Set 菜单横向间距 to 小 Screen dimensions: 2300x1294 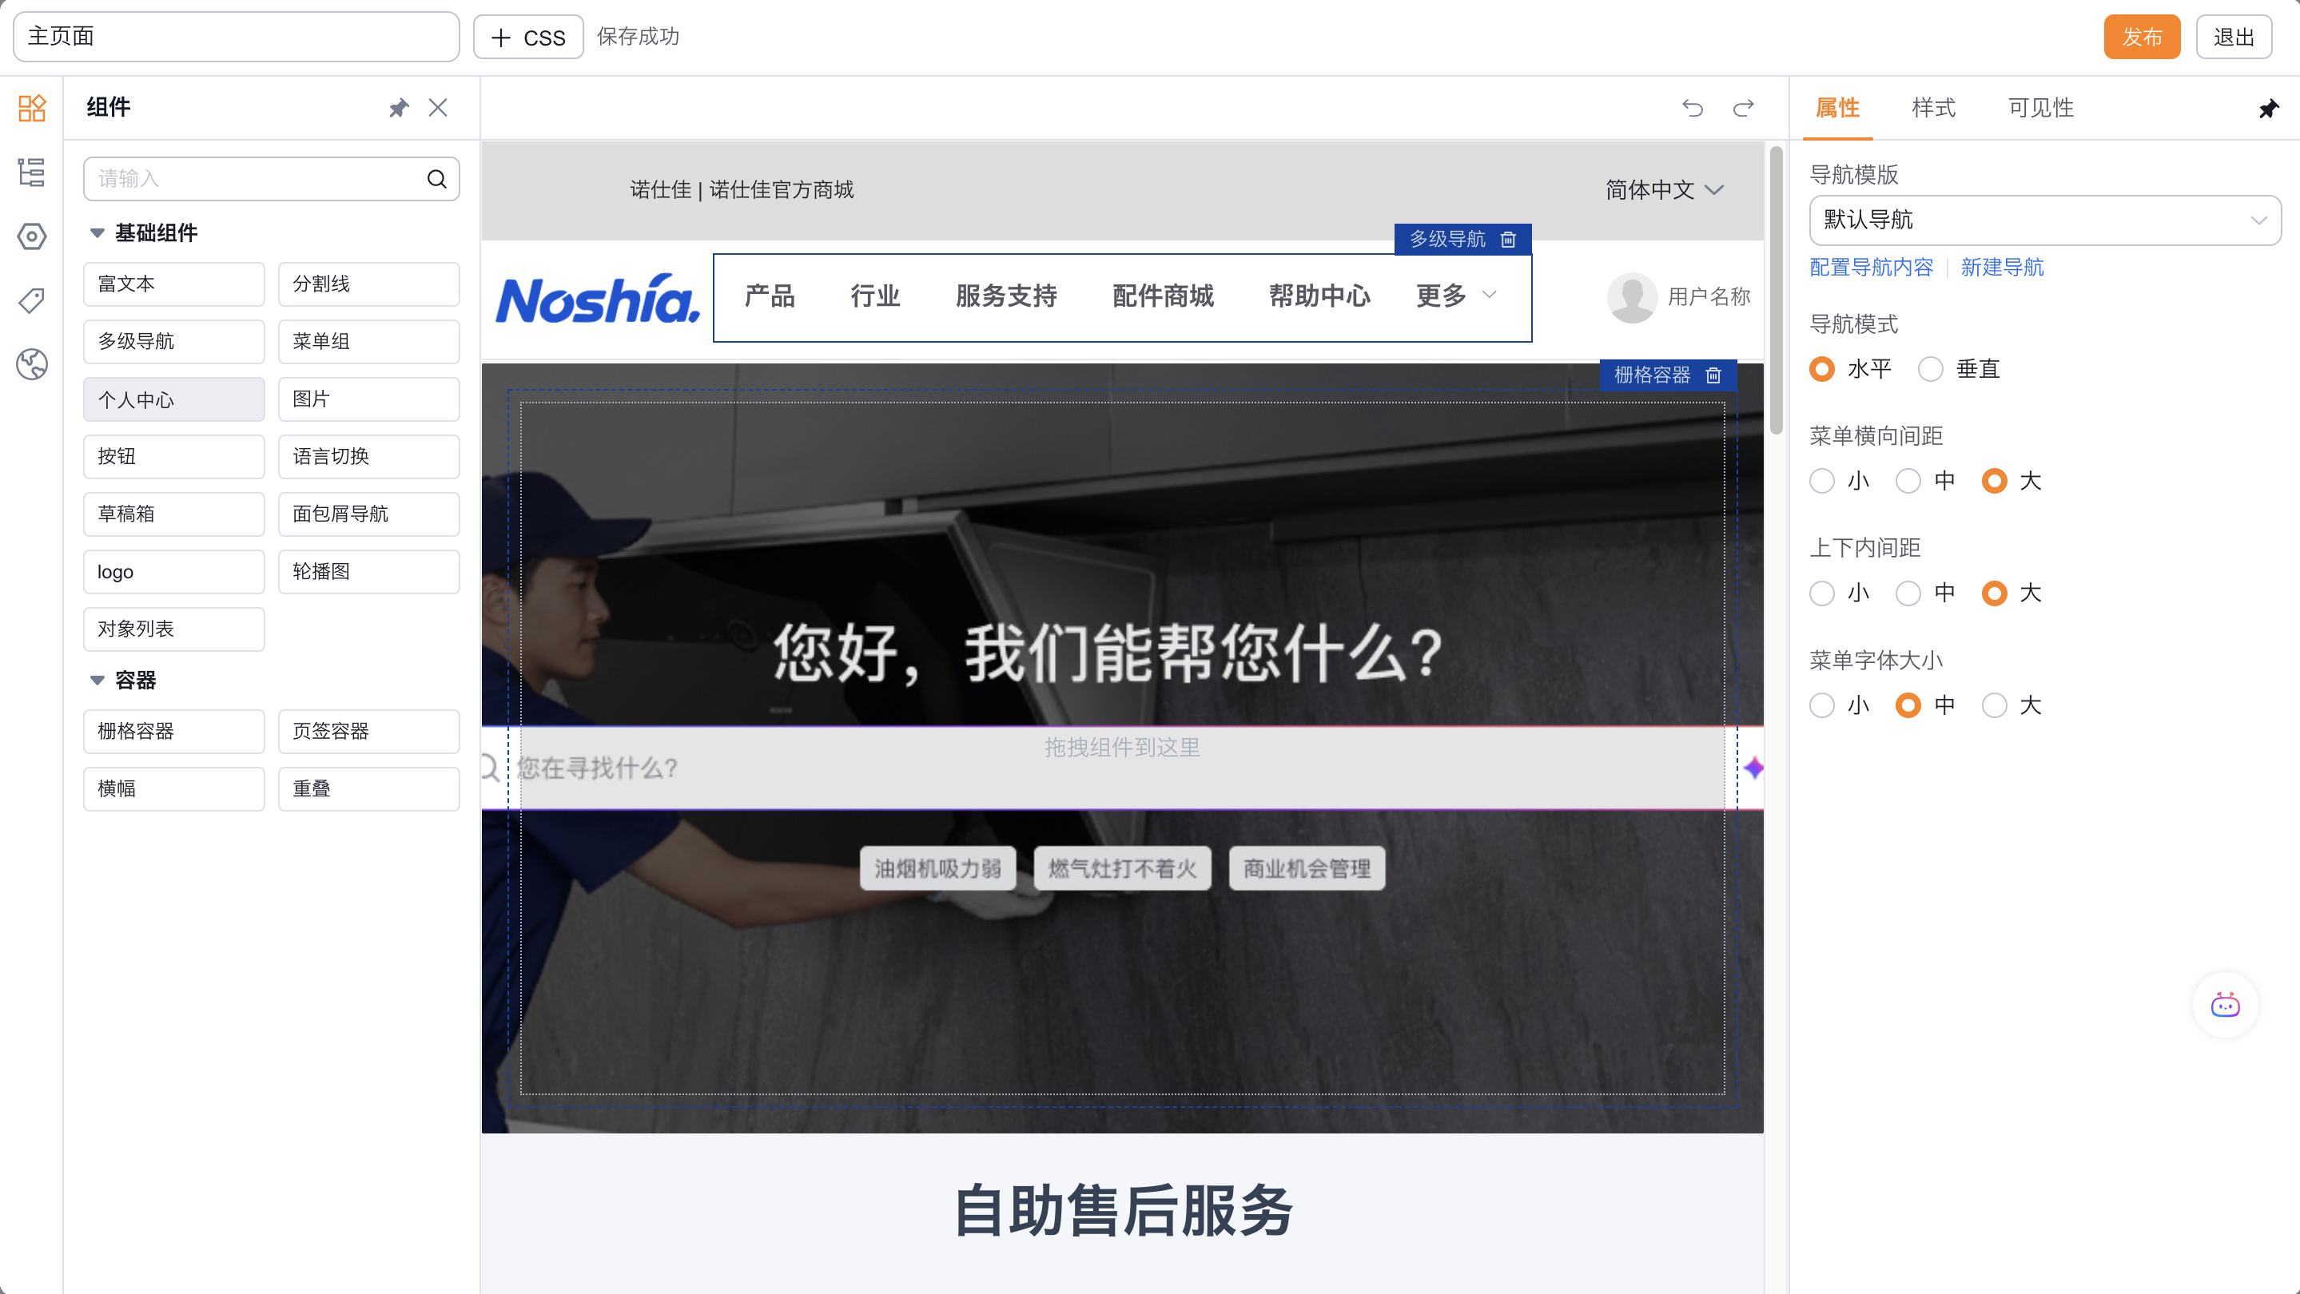coord(1822,482)
